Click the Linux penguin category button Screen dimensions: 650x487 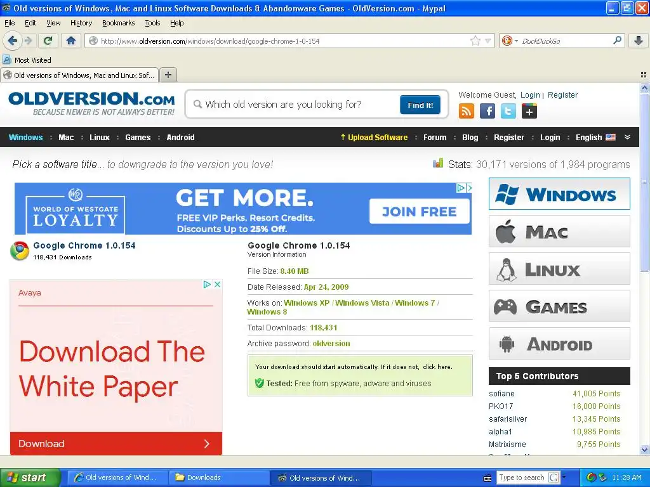(559, 269)
